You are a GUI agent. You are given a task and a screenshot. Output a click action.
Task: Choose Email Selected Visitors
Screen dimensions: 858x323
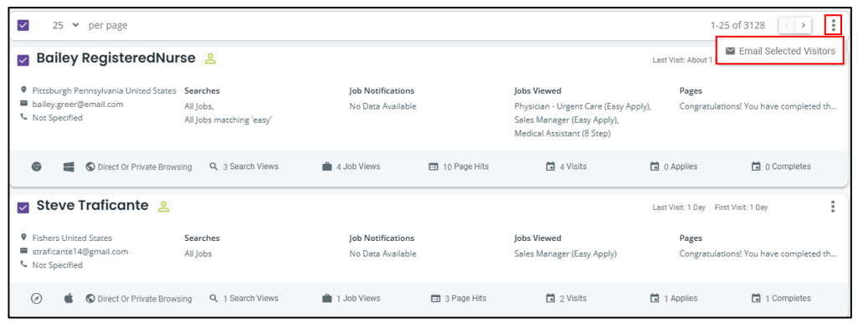tap(780, 51)
